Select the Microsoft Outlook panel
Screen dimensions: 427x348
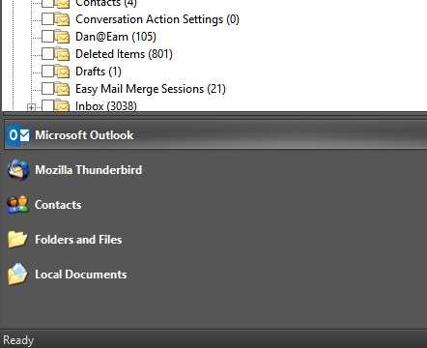click(x=215, y=135)
